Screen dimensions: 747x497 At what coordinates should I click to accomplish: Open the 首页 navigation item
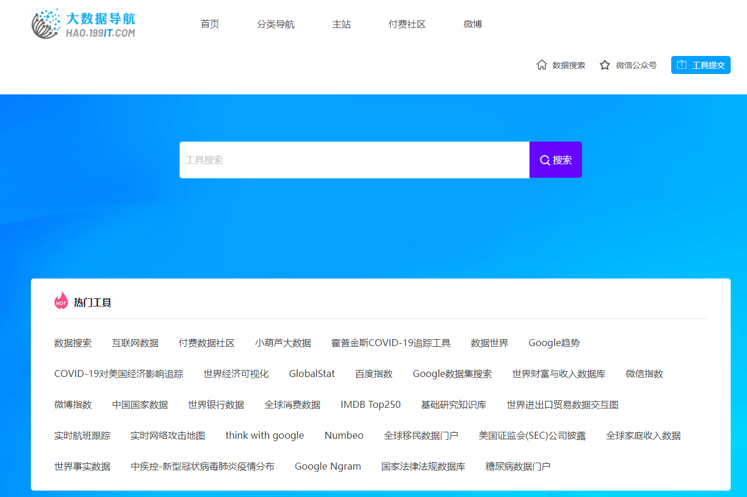(x=209, y=24)
